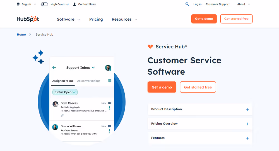Viewport: 279px width, 151px height.
Task: Click Get started free below the headline
Action: 198,87
